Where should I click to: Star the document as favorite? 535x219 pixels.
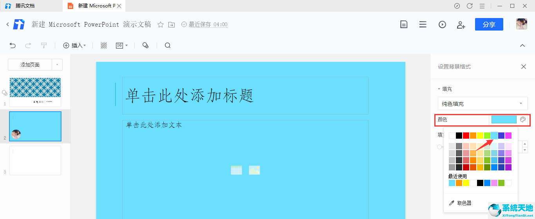(161, 25)
